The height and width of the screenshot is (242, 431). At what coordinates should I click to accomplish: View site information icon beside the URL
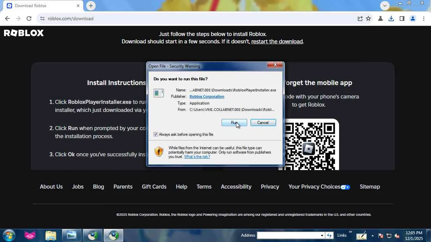[42, 18]
